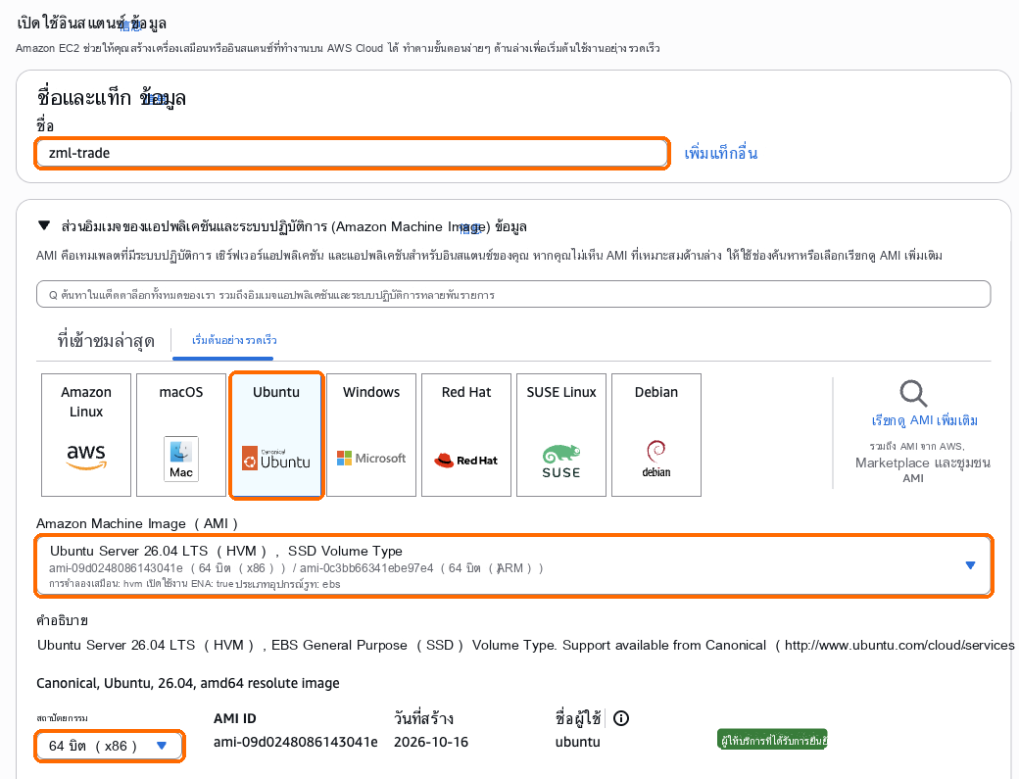Screen dimensions: 1019x779
Task: Switch to the เริ่มต้นอย่างรวดเร็ว tab
Action: tap(234, 340)
